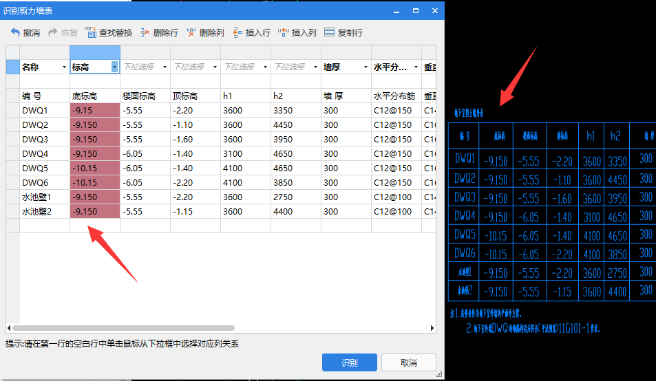This screenshot has width=656, height=381.
Task: Open the 墙厚 column mapping dropdown
Action: click(x=366, y=67)
